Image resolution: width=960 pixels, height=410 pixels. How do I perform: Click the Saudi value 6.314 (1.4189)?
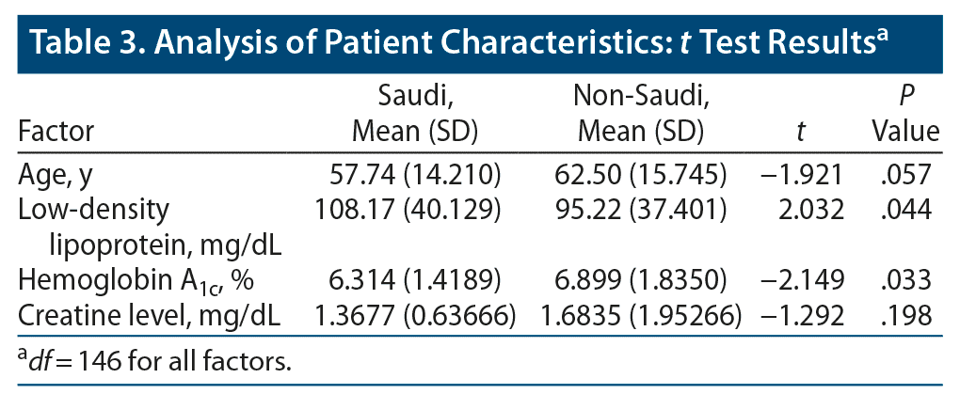click(427, 280)
